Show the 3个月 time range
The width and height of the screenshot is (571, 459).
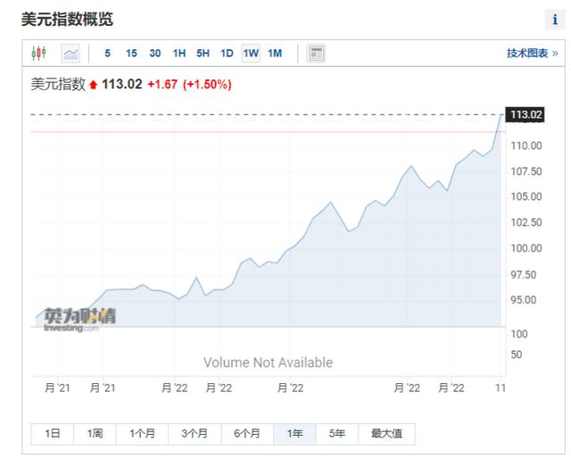[194, 434]
